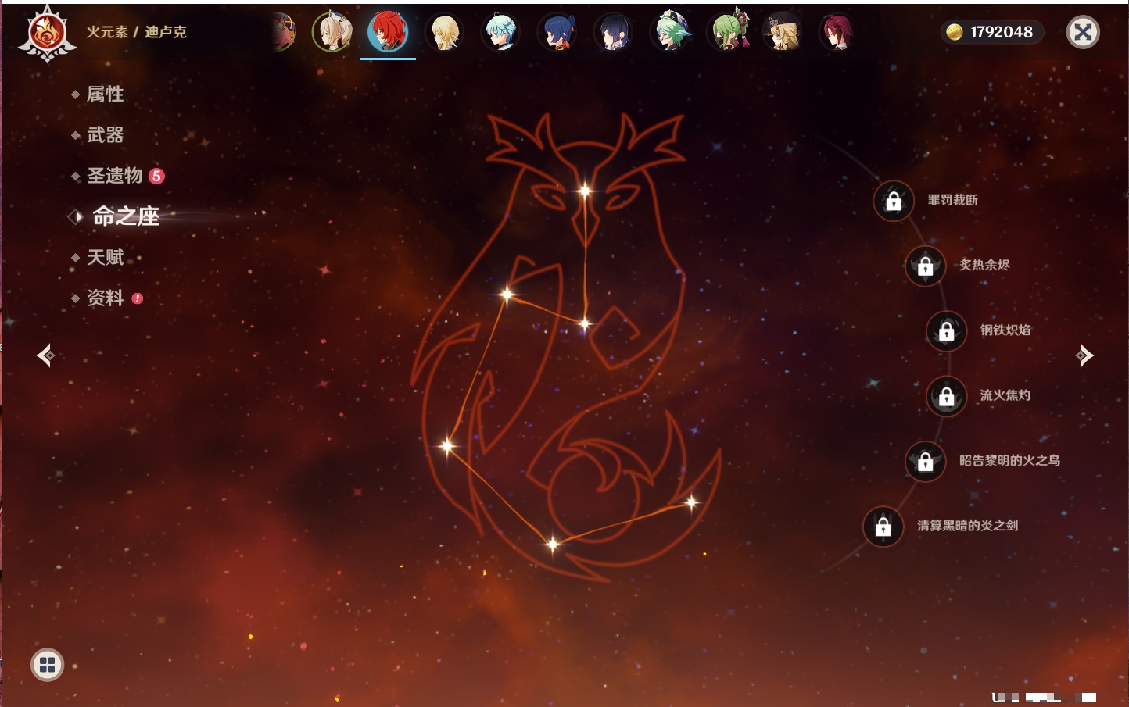Click the Mora coin balance 1792048
Image resolution: width=1129 pixels, height=707 pixels.
pyautogui.click(x=991, y=32)
